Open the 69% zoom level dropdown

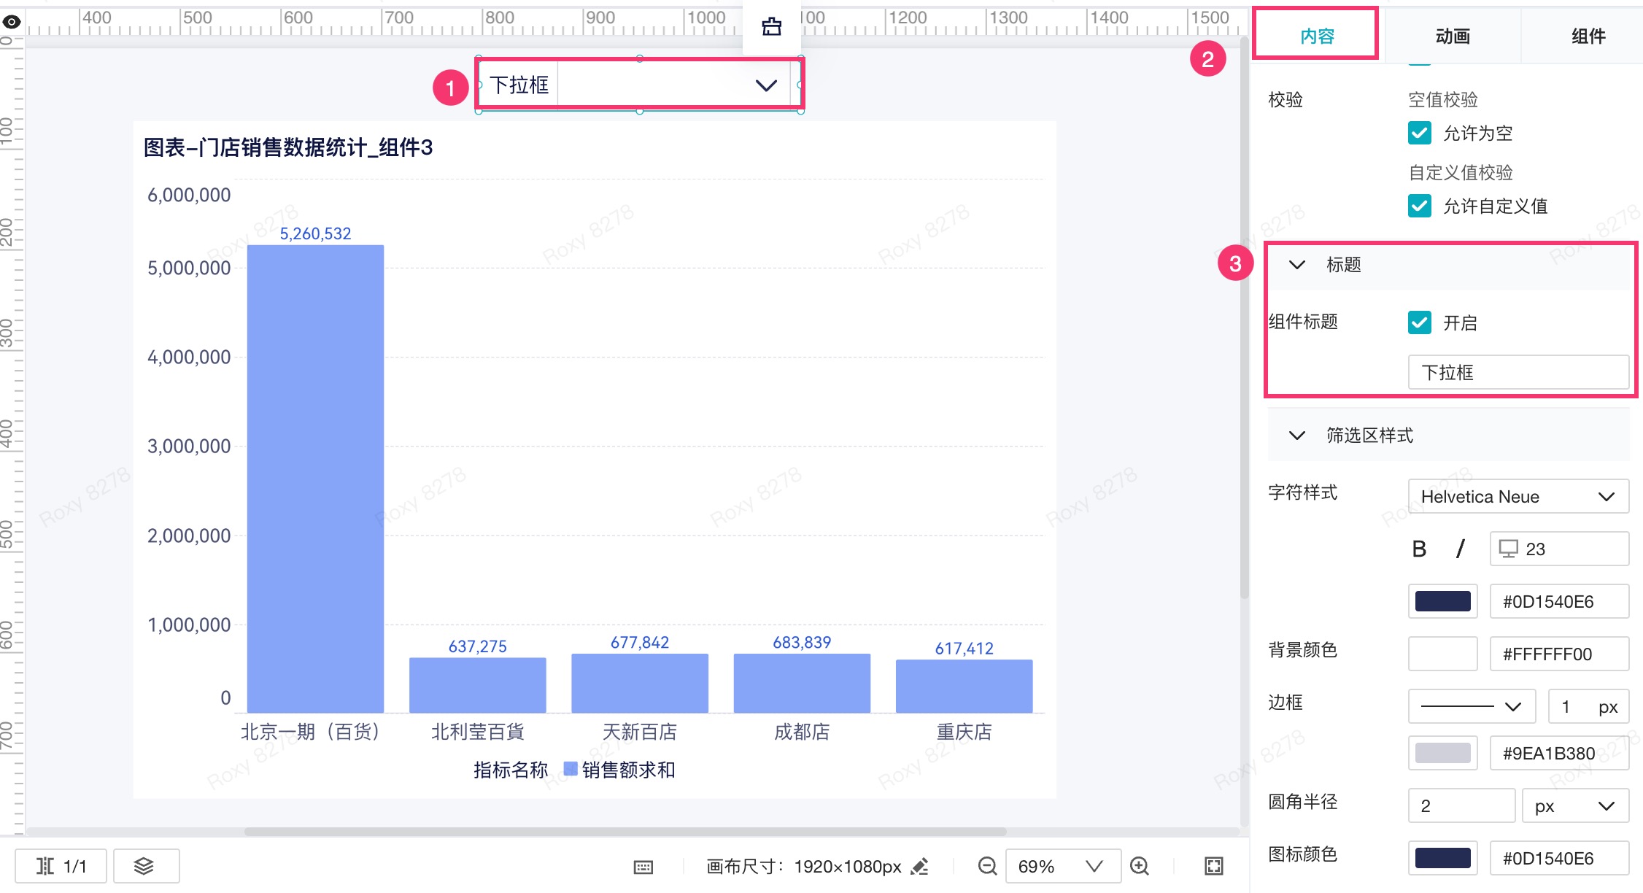[1062, 866]
